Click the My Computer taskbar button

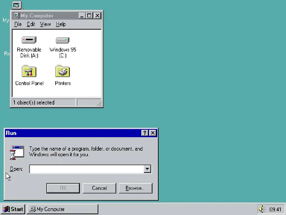pos(63,209)
